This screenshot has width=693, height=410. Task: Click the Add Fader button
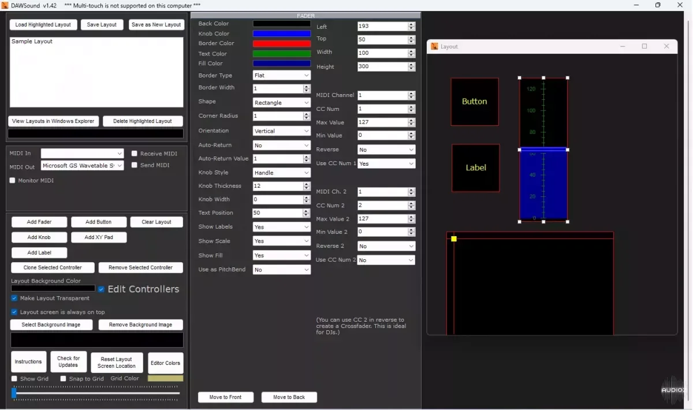39,222
